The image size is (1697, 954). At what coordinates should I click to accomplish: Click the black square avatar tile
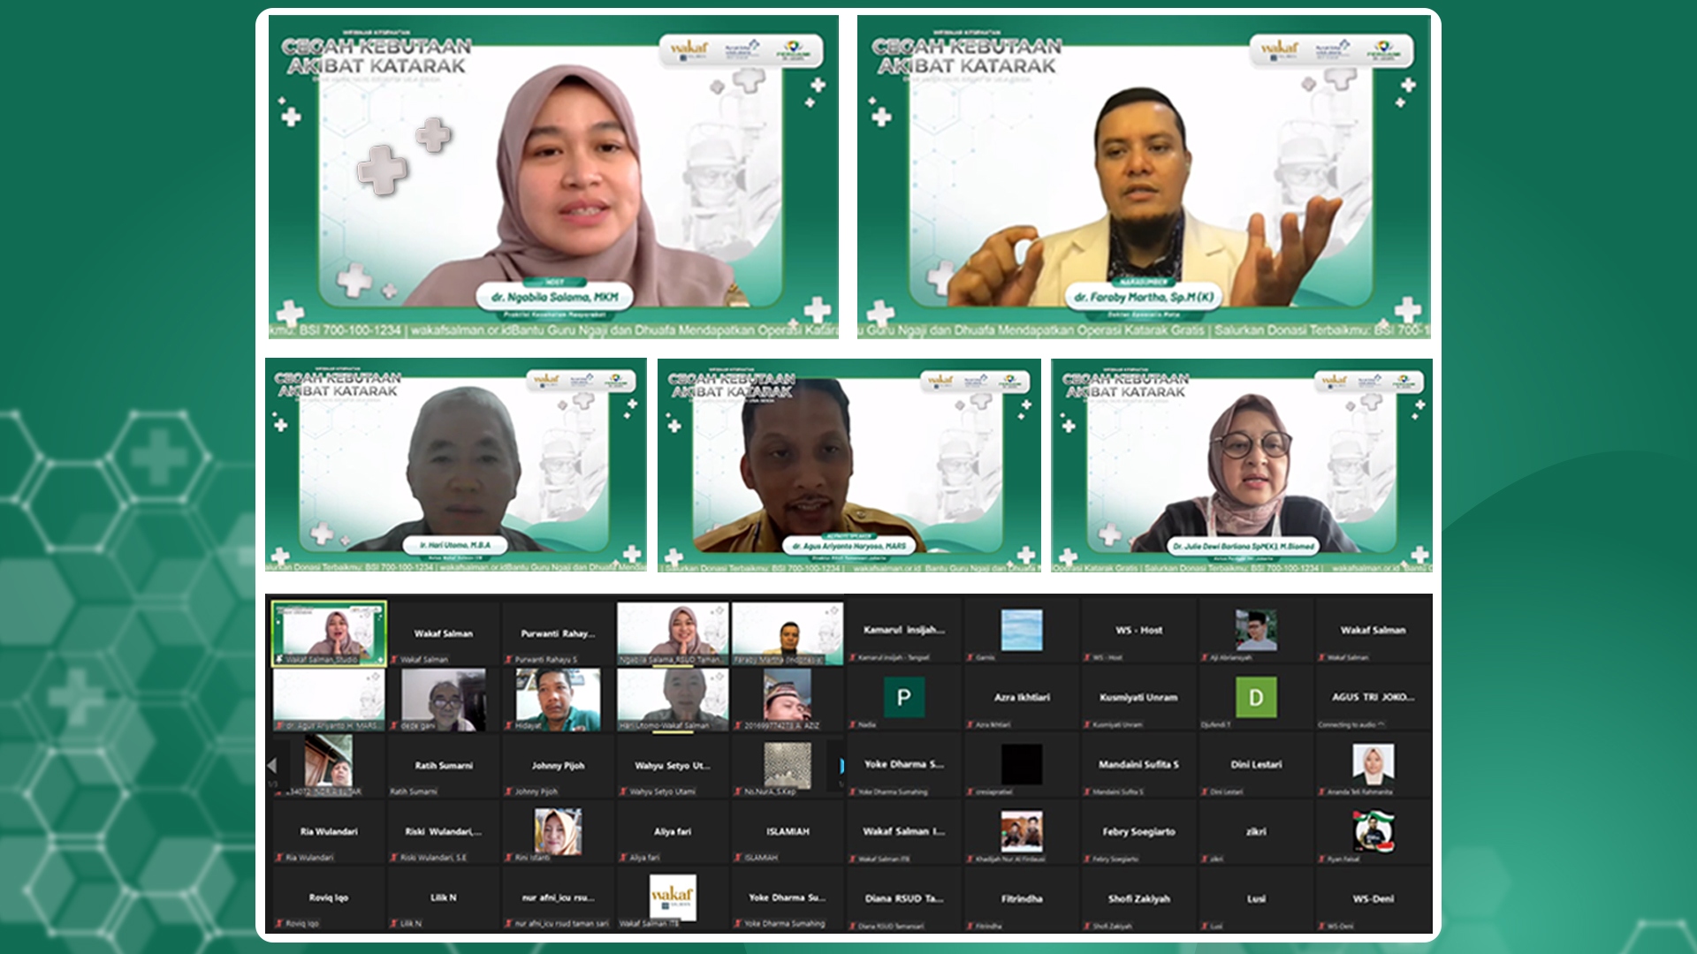[x=1022, y=764]
